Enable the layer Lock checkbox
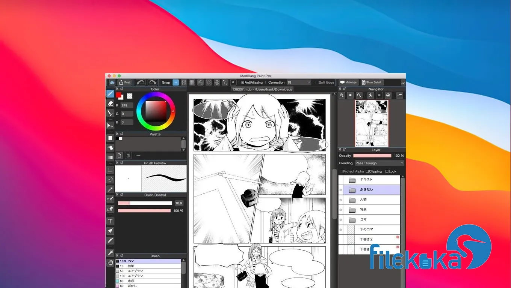 387,171
